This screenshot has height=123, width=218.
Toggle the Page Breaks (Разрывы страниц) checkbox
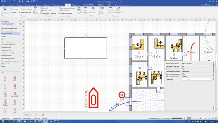20,9
